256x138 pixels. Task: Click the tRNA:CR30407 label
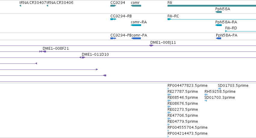click(x=32, y=3)
